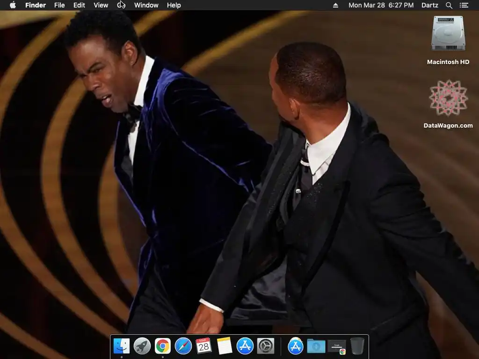Open Notification Center list icon
The width and height of the screenshot is (479, 359).
pos(464,5)
